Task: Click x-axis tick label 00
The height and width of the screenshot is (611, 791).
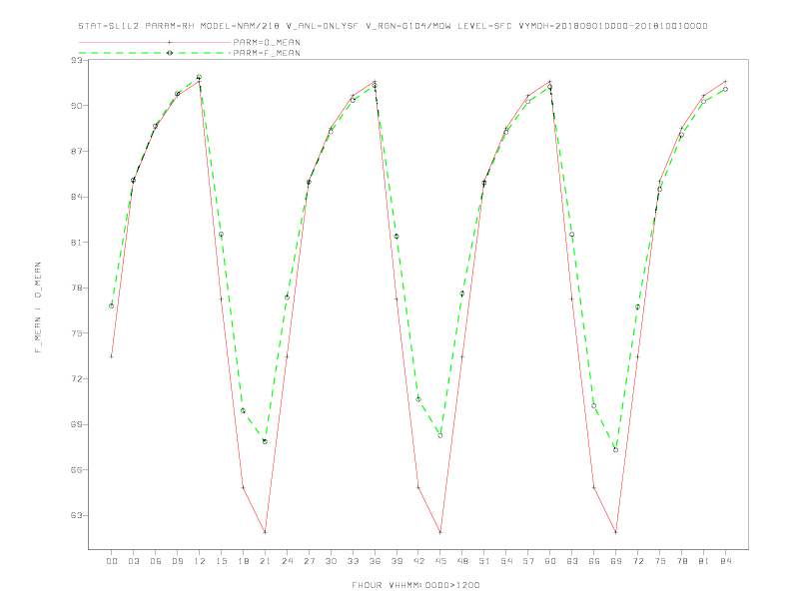Action: tap(112, 561)
